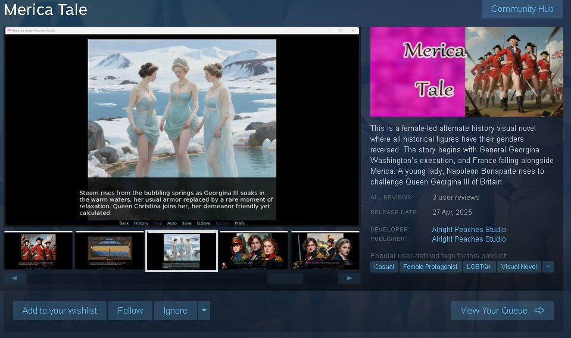Click History in the visual novel menu
The height and width of the screenshot is (338, 571).
[141, 223]
